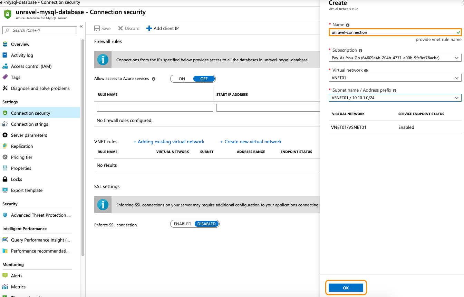
Task: Click the Save disk icon in toolbar
Action: (97, 28)
